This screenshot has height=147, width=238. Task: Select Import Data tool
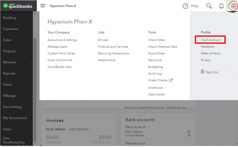(156, 40)
